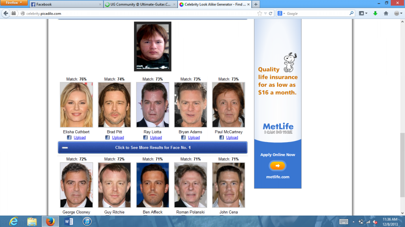
Task: Switch to the UG Community tab
Action: tap(140, 4)
